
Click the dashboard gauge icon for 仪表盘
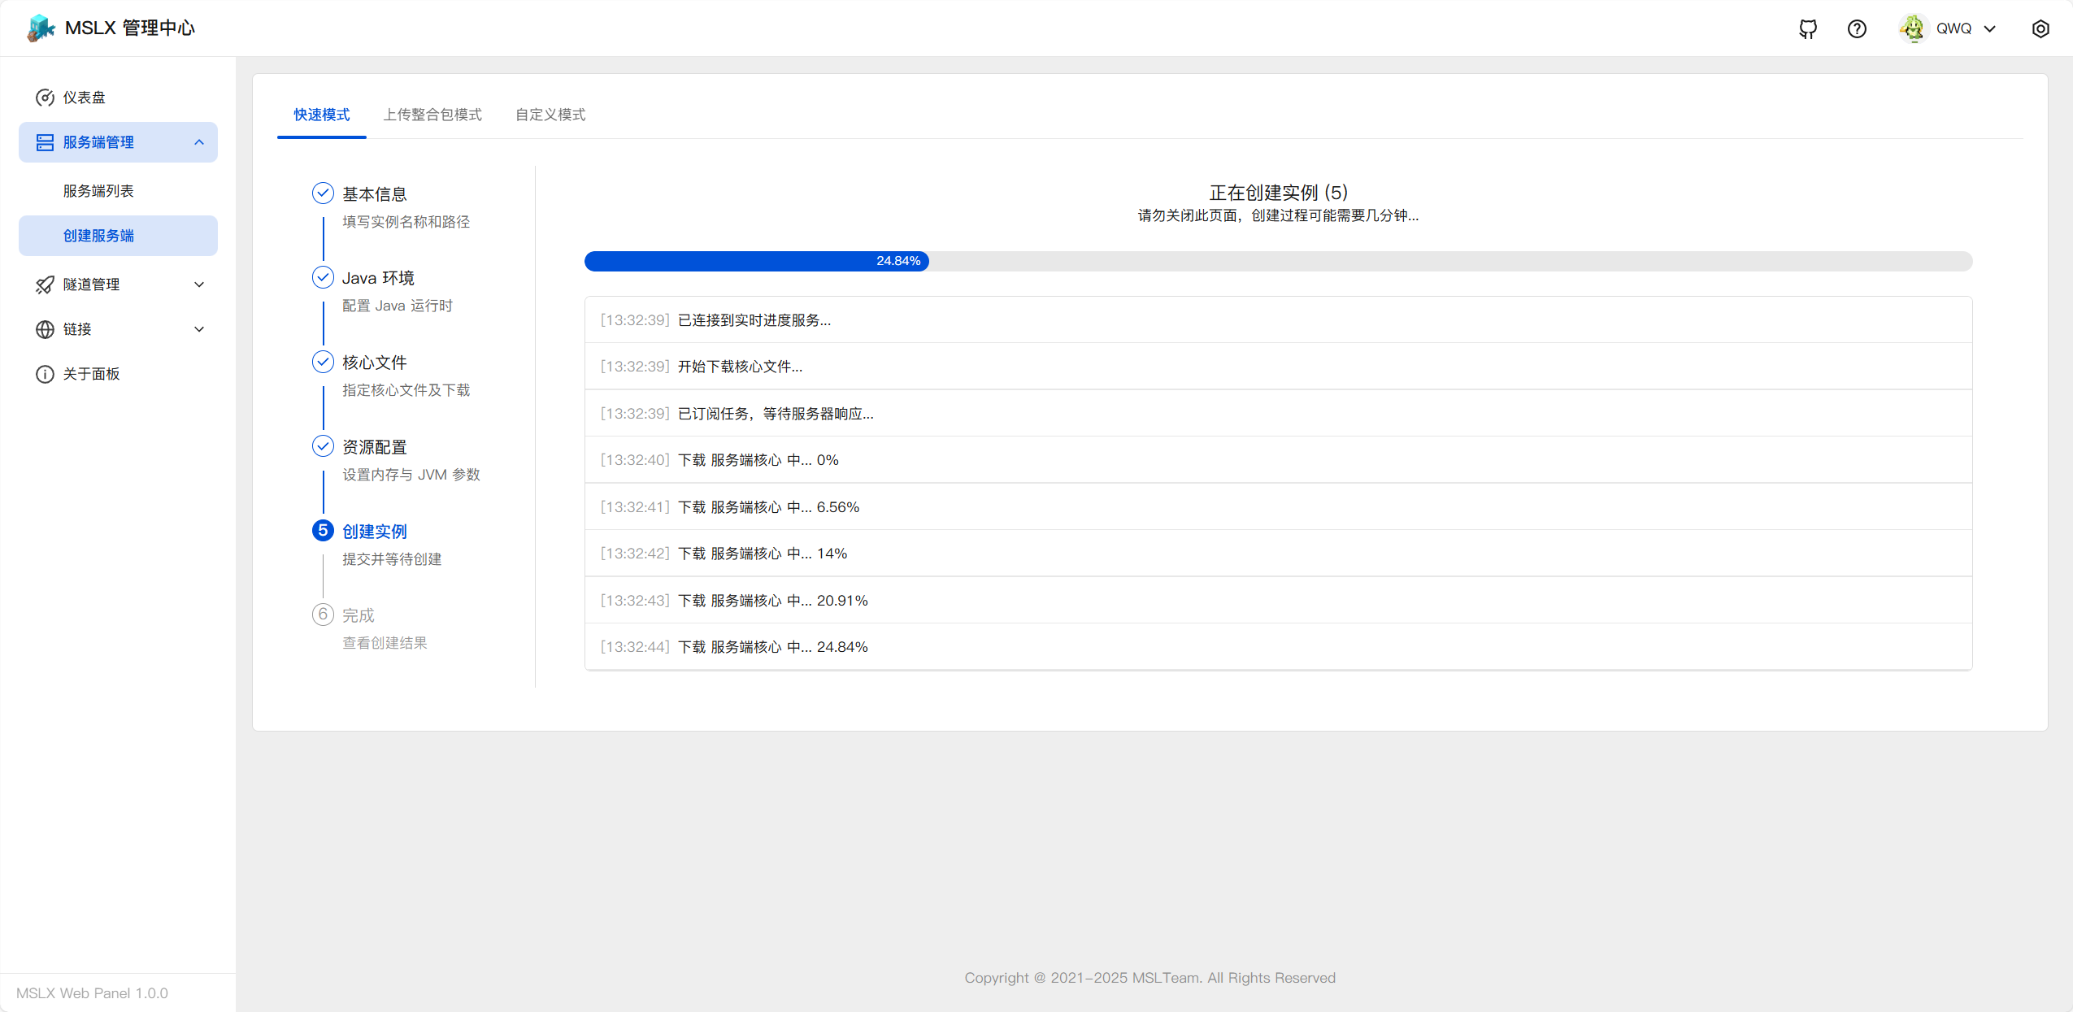click(x=45, y=98)
